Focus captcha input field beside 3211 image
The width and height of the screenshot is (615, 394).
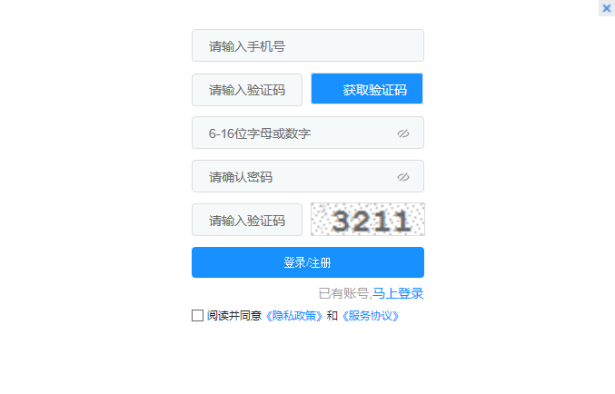pos(247,220)
